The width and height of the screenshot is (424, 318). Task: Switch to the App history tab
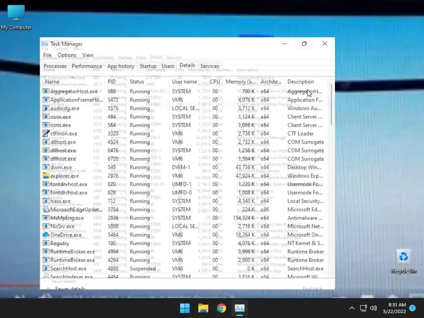pyautogui.click(x=121, y=66)
